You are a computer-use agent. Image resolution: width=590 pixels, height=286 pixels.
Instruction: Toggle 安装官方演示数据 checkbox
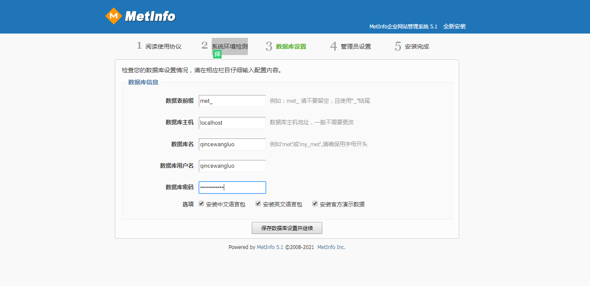pyautogui.click(x=315, y=204)
